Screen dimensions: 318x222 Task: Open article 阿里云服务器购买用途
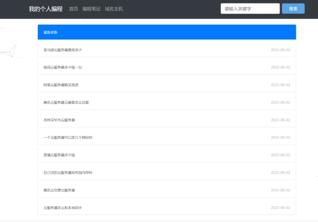[61, 85]
